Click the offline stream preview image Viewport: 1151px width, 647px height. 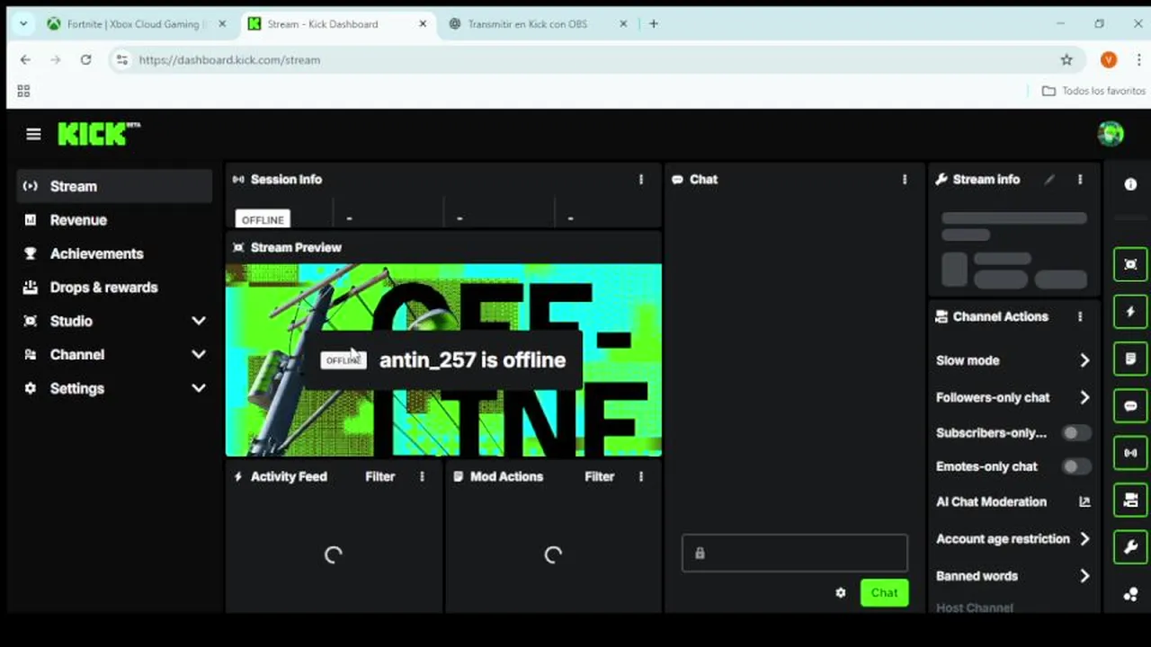tap(443, 360)
